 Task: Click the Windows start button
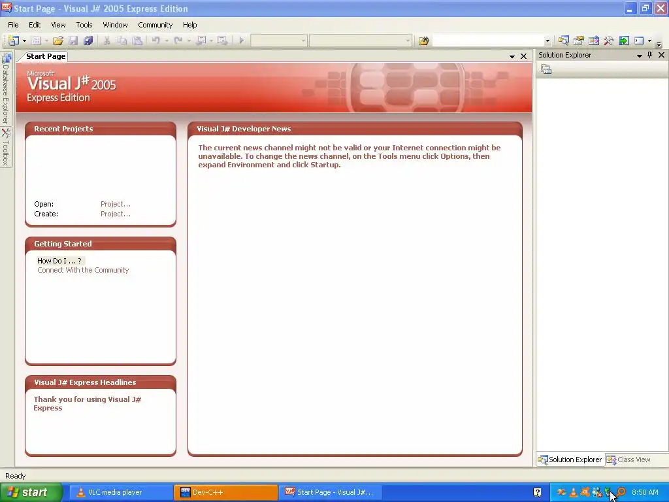31,492
